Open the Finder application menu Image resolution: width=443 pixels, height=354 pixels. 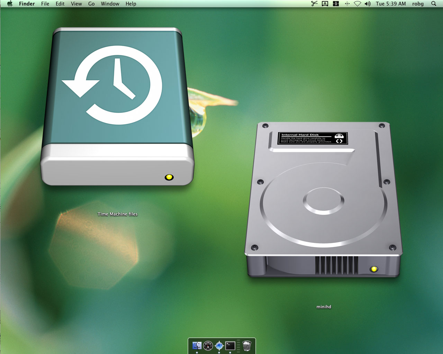pos(27,4)
